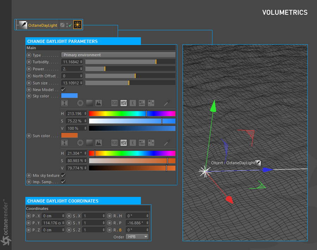
Task: Select the OctaneDayLight object name
Action: coord(43,25)
